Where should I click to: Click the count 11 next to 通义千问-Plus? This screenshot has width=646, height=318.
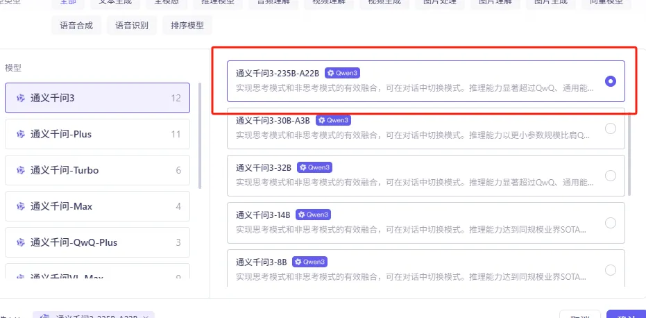click(x=176, y=134)
